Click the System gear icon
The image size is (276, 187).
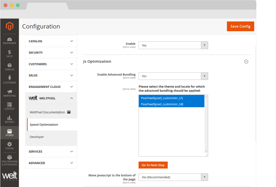click(x=10, y=145)
